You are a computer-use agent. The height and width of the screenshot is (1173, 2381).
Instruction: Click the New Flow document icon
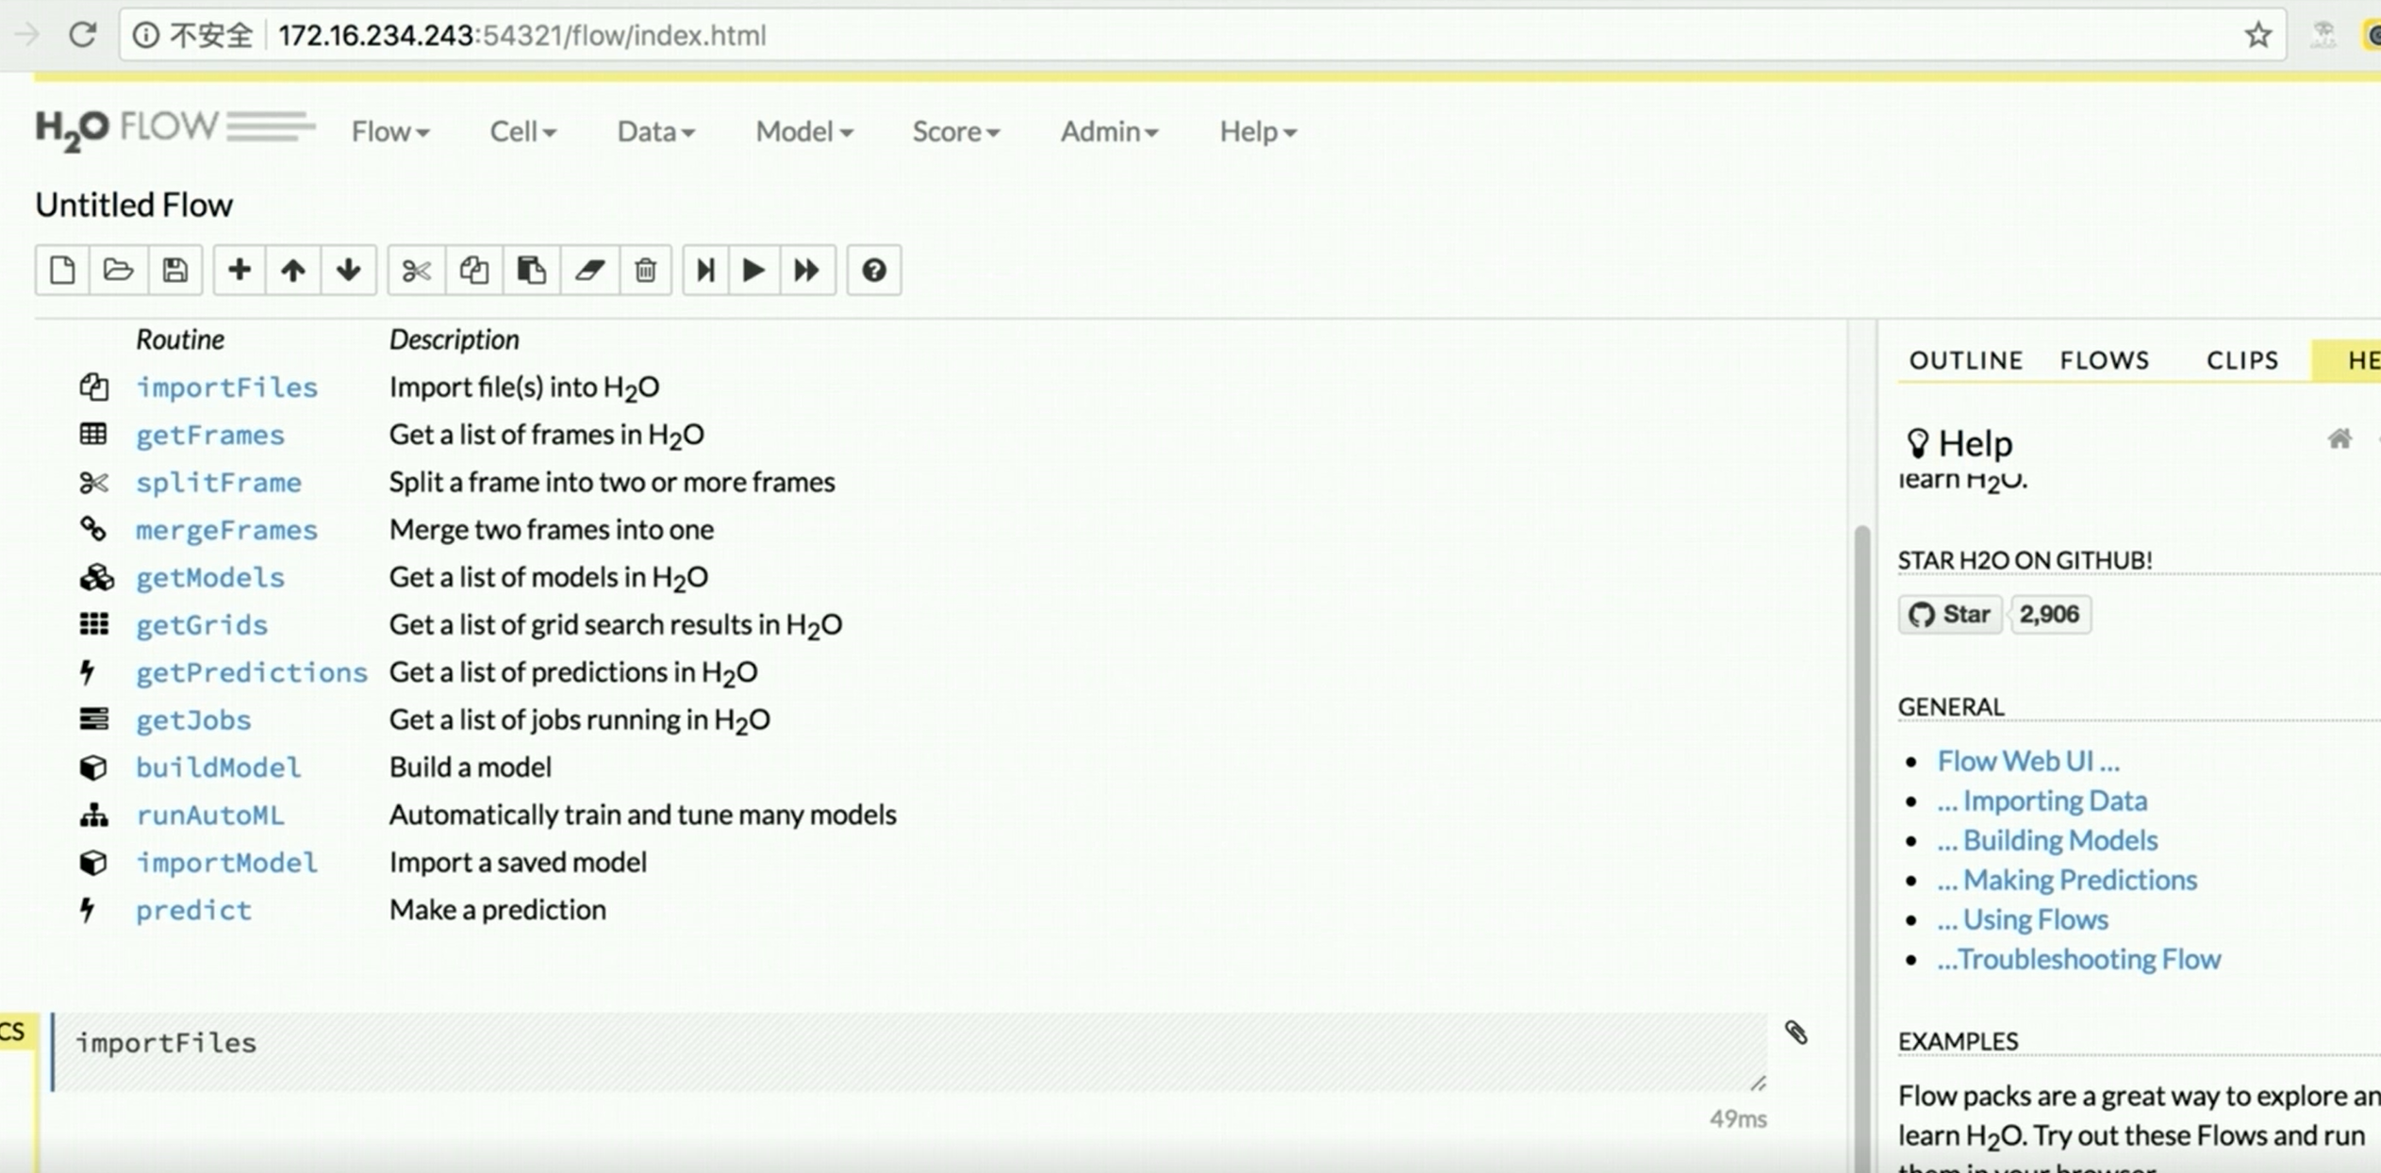click(x=62, y=271)
